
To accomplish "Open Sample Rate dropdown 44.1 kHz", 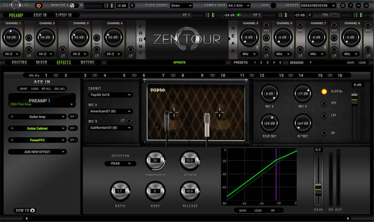I will point(239,6).
